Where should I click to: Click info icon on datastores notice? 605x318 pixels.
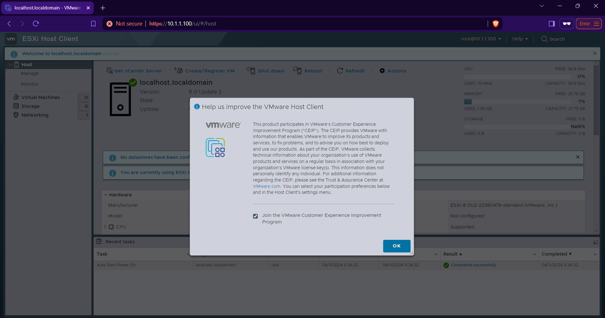click(112, 158)
